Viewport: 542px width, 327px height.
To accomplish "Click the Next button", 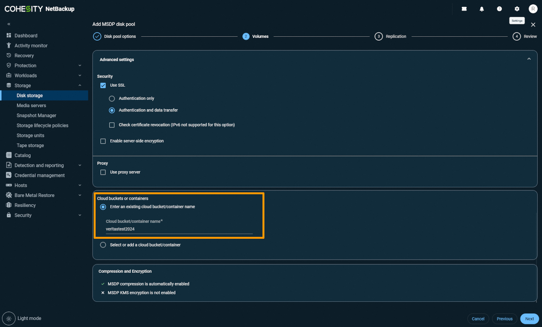I will tap(529, 319).
